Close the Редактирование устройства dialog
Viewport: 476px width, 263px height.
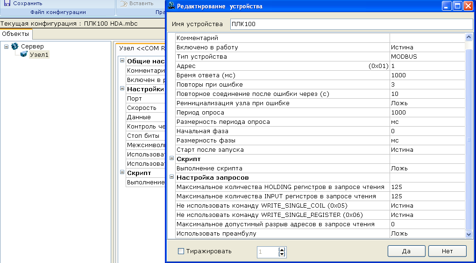468,7
